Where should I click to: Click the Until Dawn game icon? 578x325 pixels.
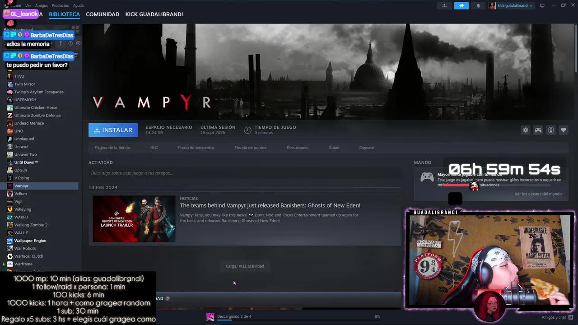pyautogui.click(x=10, y=162)
